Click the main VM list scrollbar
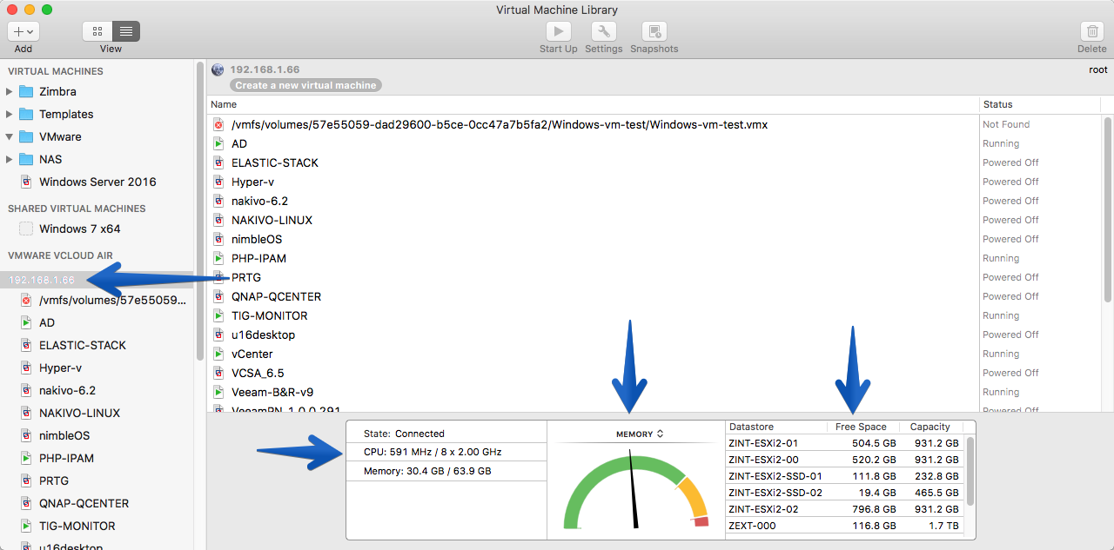Viewport: 1114px width, 550px height. [x=1108, y=209]
